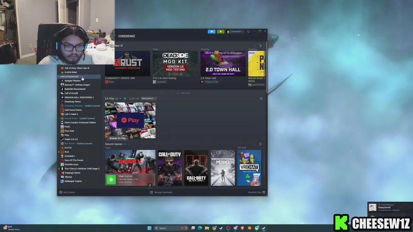Viewport: 413px width, 232px height.
Task: Select BattleBit Remastered in library list
Action: tap(75, 89)
